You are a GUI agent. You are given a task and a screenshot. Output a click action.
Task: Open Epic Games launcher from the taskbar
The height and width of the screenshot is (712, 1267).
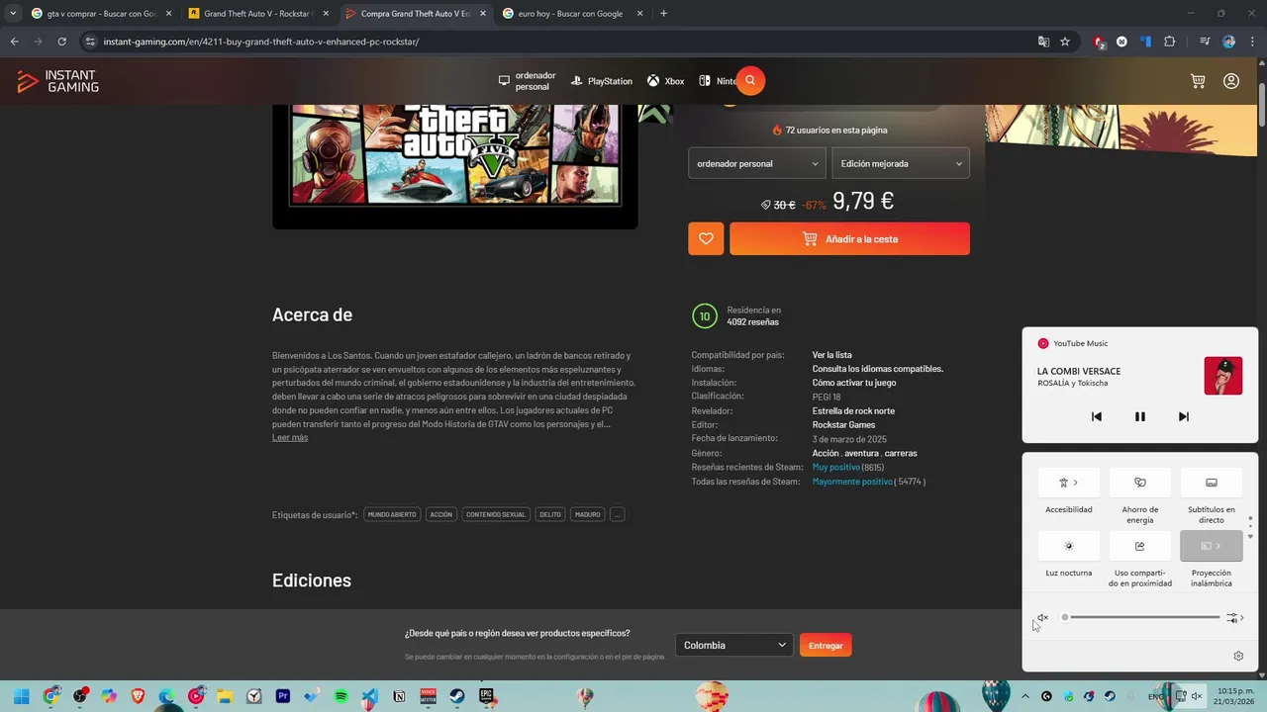tap(486, 696)
